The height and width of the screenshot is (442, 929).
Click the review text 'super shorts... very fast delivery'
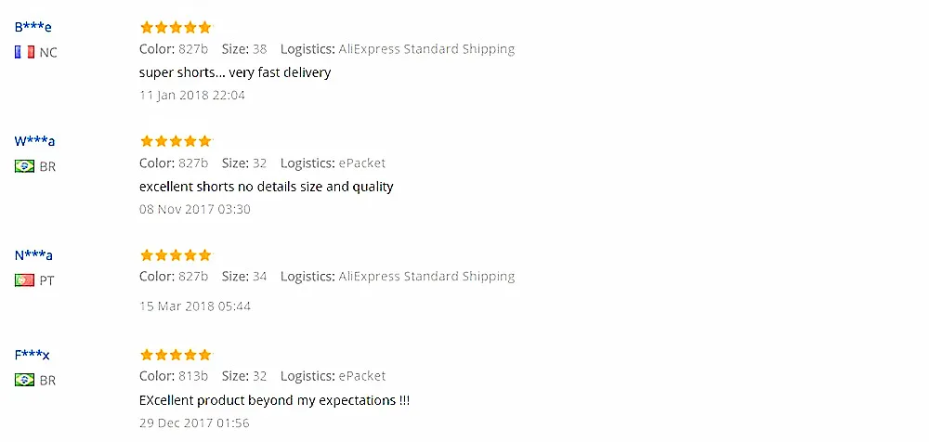pyautogui.click(x=235, y=72)
